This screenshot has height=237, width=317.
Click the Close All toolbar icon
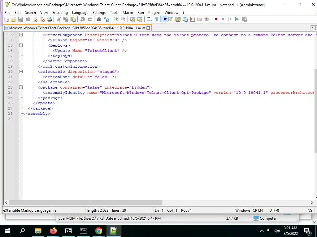pyautogui.click(x=42, y=19)
